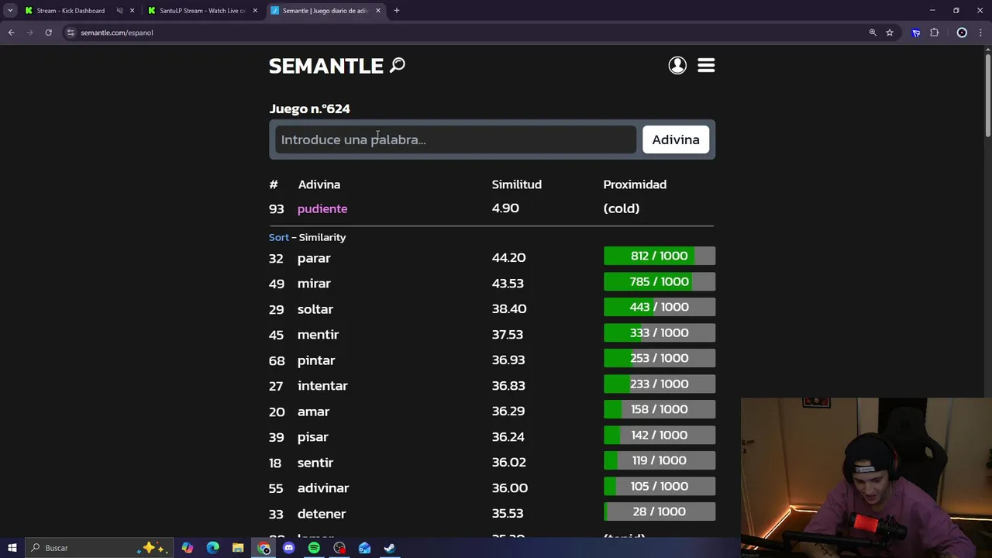Open the Semantle hamburger menu
The height and width of the screenshot is (558, 992).
tap(706, 65)
